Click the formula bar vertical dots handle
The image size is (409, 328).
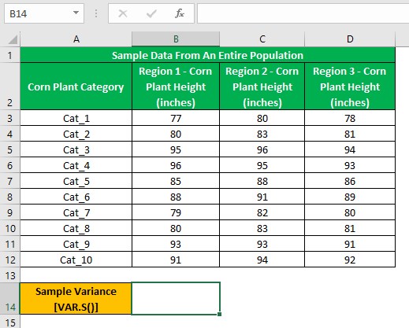click(x=96, y=13)
